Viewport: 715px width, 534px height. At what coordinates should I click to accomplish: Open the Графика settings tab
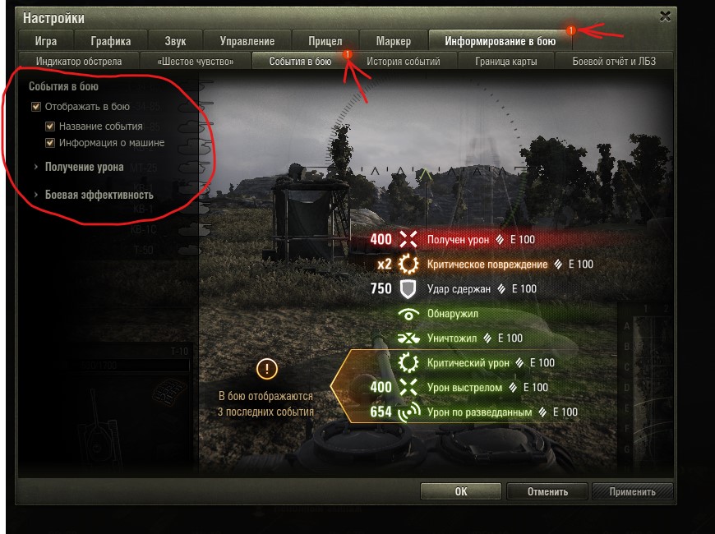pyautogui.click(x=110, y=42)
